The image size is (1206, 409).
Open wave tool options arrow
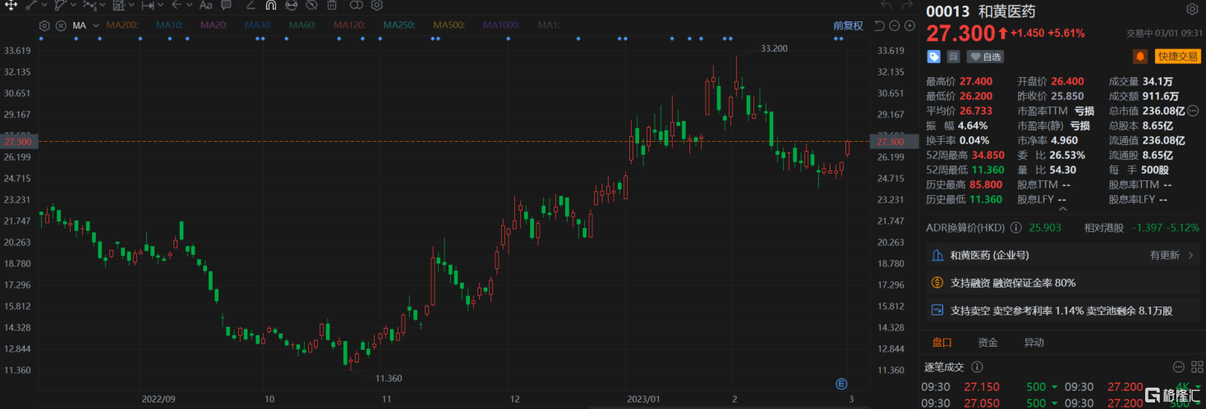(103, 5)
